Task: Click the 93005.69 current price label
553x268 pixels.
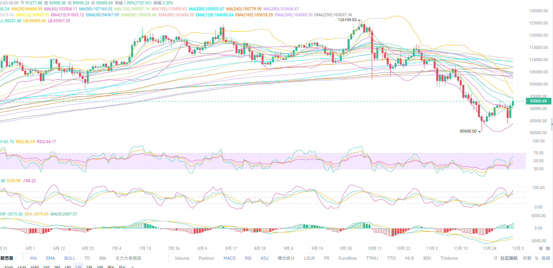Action: 538,101
